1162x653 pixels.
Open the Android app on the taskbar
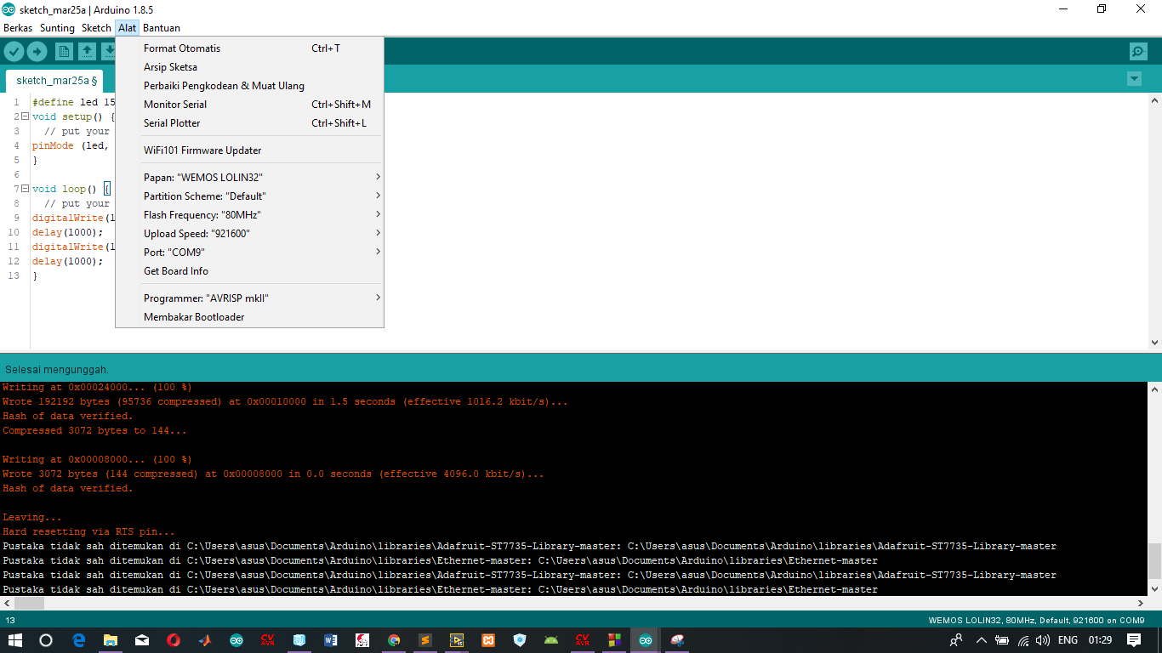(551, 640)
